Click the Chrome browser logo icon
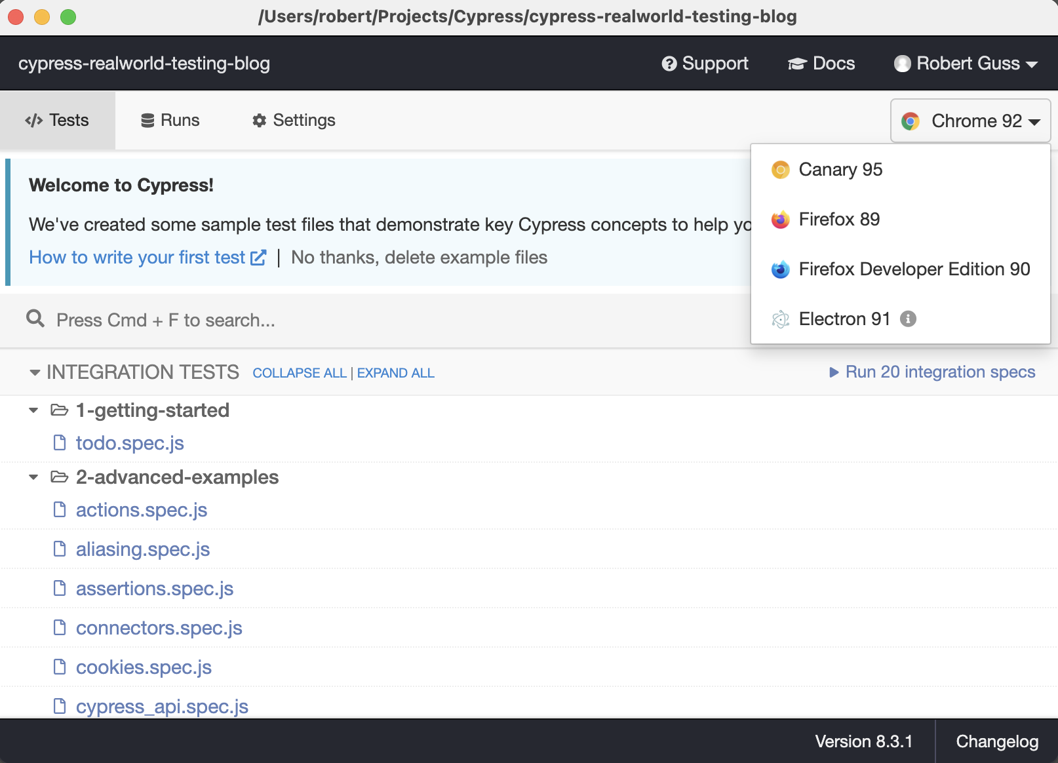 [x=911, y=121]
